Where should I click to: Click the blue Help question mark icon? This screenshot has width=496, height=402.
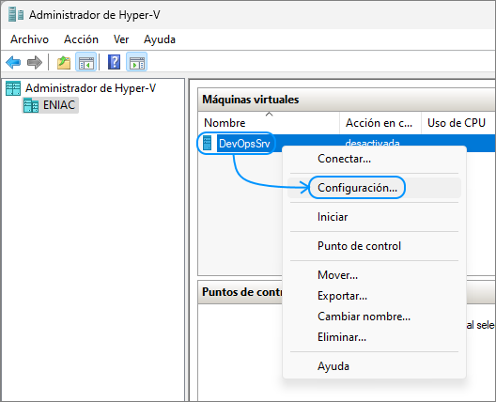pyautogui.click(x=114, y=62)
